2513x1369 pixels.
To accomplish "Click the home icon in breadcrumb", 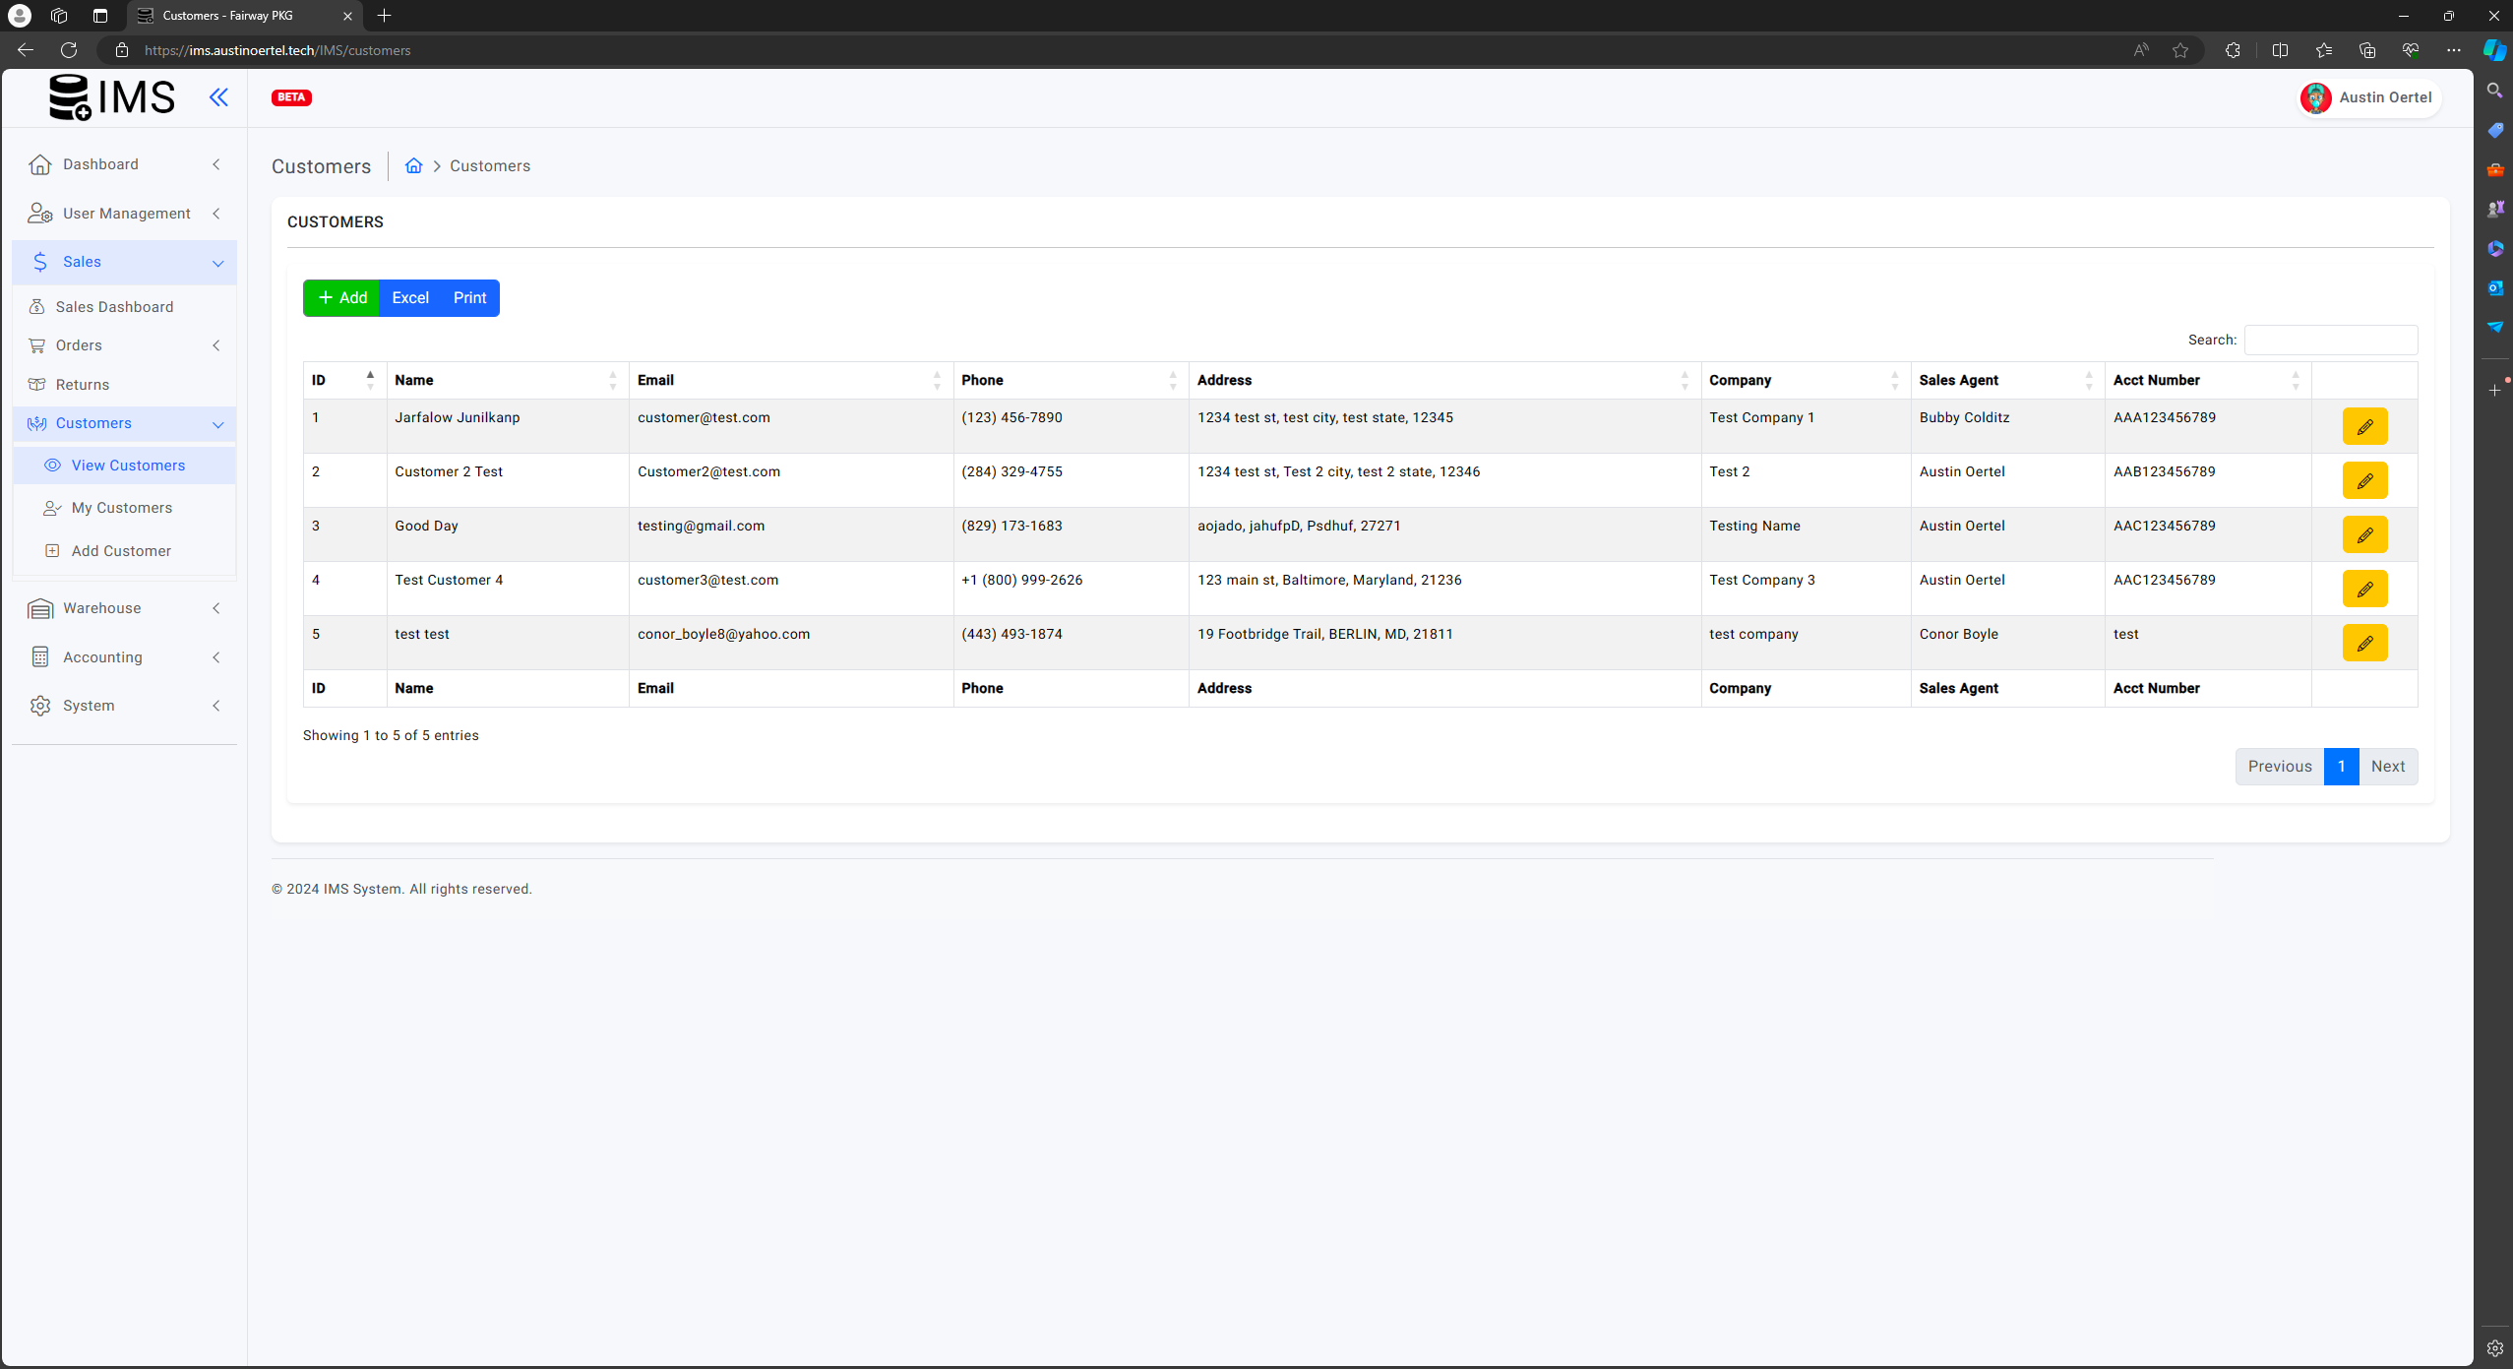I will 413,165.
